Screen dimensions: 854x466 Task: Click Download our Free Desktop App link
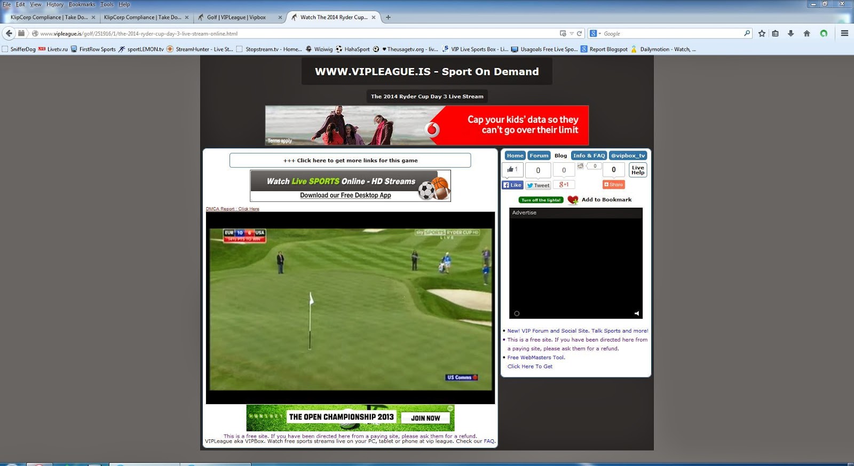(345, 195)
